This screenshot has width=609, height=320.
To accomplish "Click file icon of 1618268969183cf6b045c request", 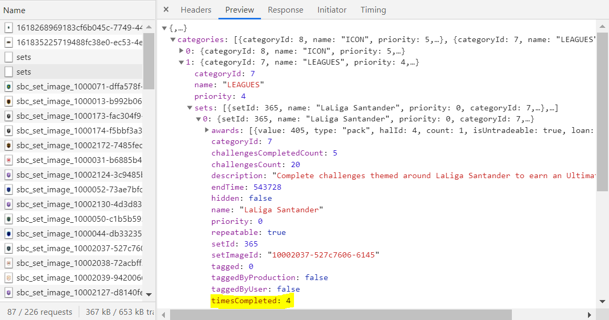I will (x=8, y=28).
